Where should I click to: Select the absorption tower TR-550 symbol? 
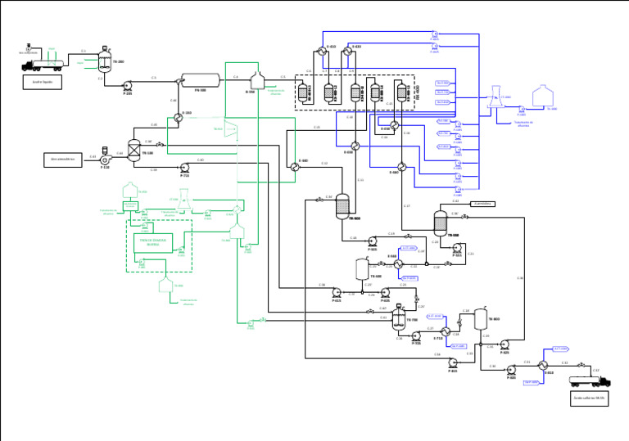click(x=441, y=223)
